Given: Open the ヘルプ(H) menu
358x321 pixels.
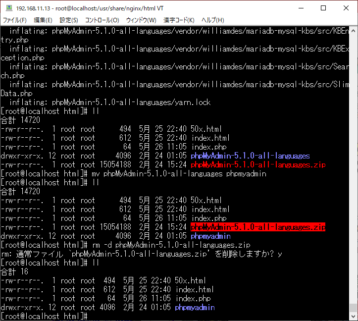Looking at the screenshot, I should click(x=211, y=20).
